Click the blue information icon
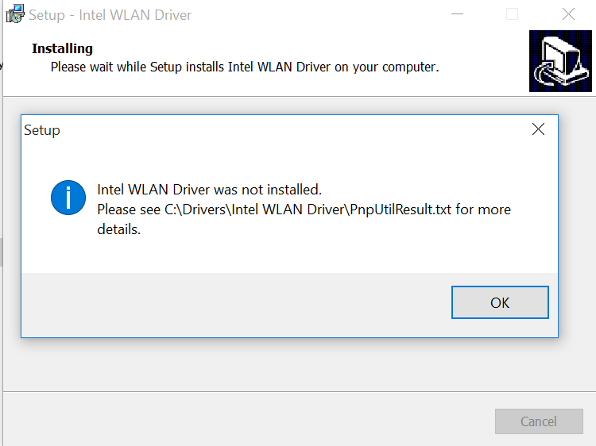The width and height of the screenshot is (596, 446). [68, 198]
